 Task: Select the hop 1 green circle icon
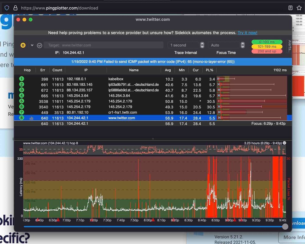(x=22, y=79)
